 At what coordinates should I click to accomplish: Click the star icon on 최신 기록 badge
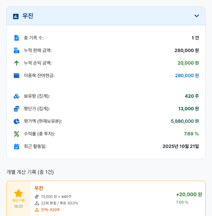(18, 193)
